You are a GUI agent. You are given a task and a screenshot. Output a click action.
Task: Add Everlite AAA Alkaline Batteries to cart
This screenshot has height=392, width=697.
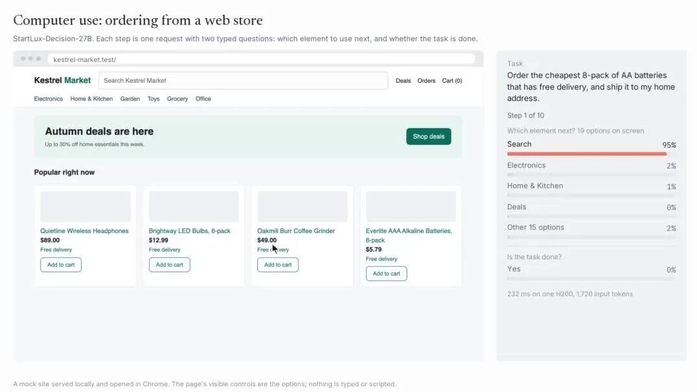[x=386, y=274]
